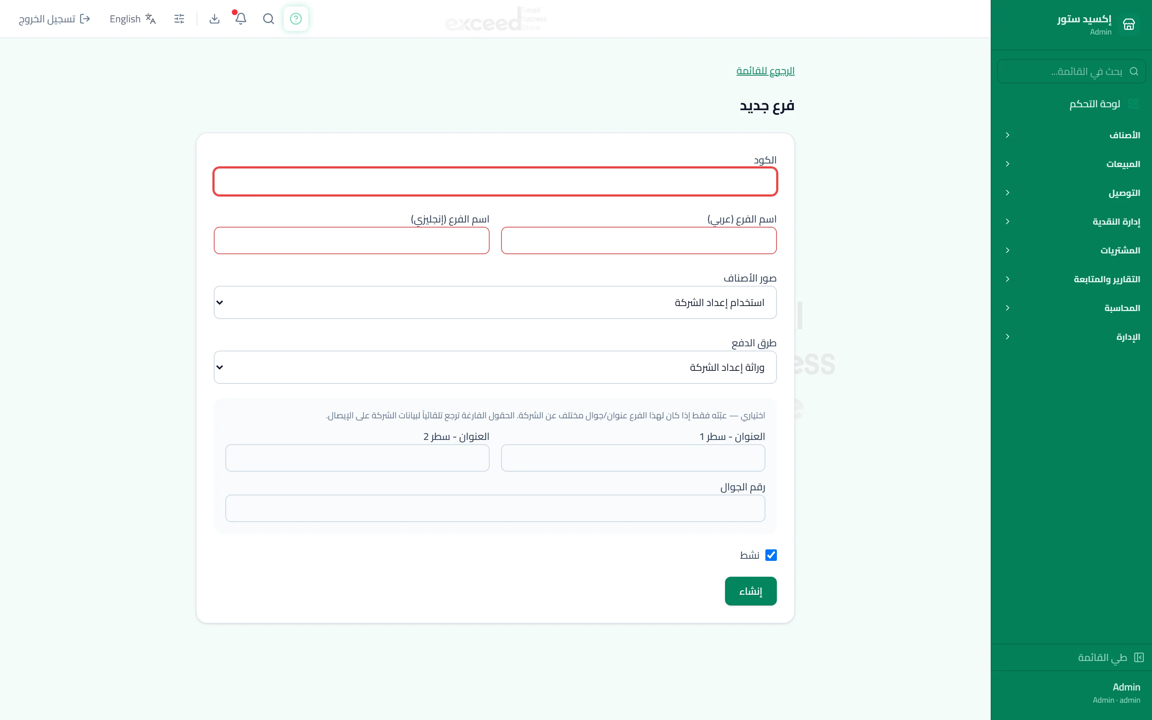Open the sliders settings icon
1152x720 pixels.
point(179,19)
